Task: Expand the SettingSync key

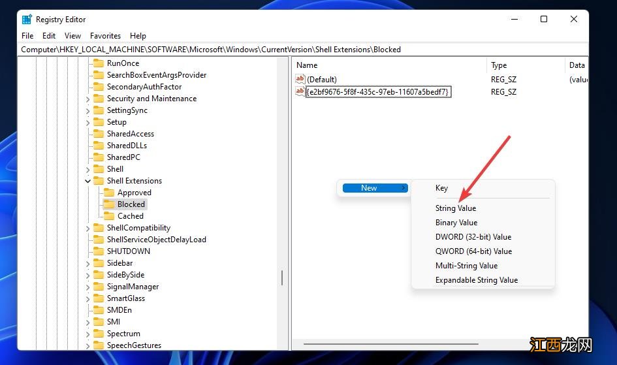Action: 87,111
